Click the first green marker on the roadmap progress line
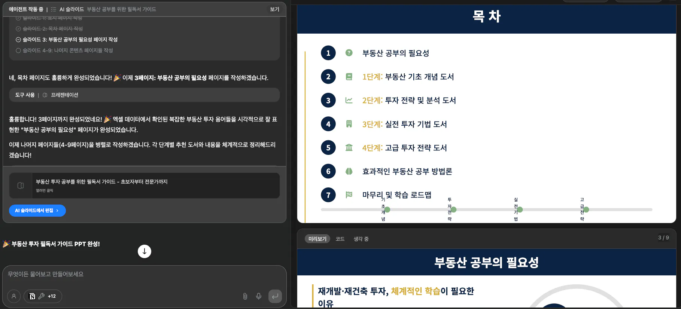 tap(387, 209)
